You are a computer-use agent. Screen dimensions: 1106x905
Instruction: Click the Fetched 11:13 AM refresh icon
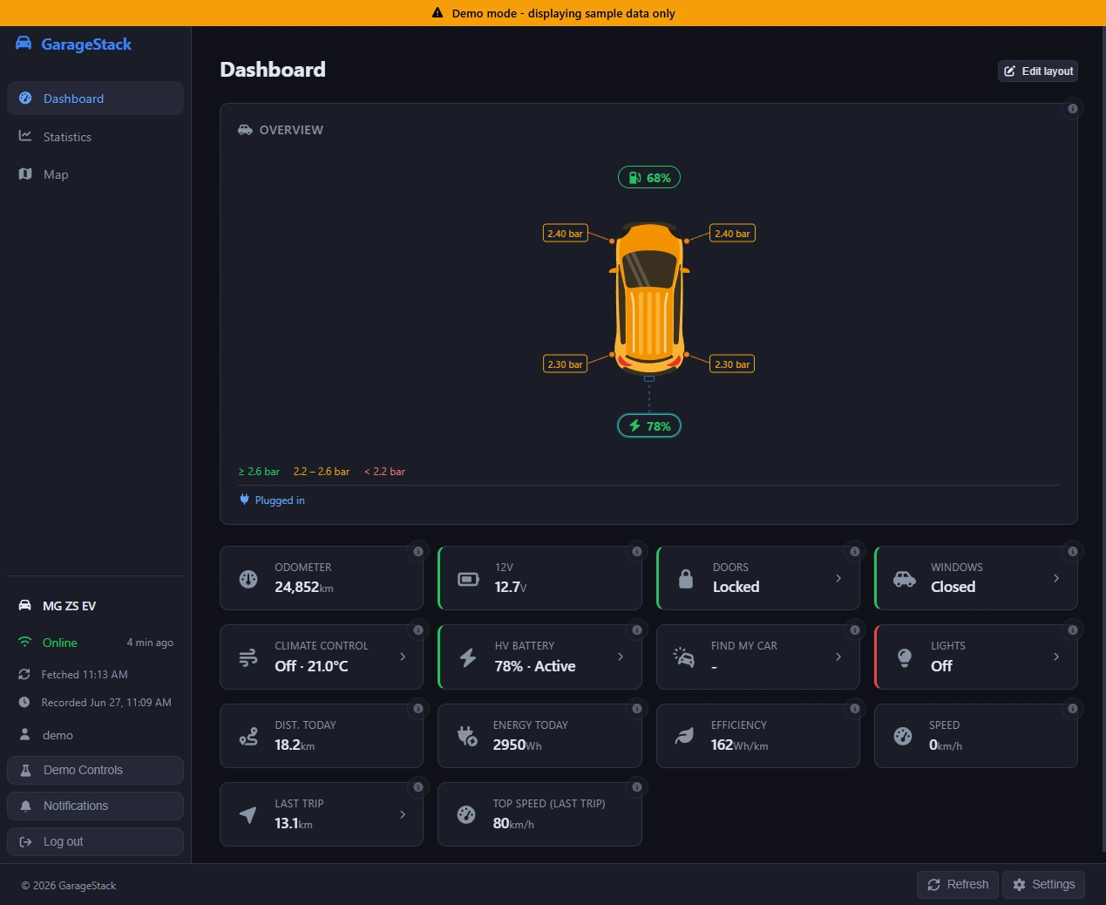point(24,674)
